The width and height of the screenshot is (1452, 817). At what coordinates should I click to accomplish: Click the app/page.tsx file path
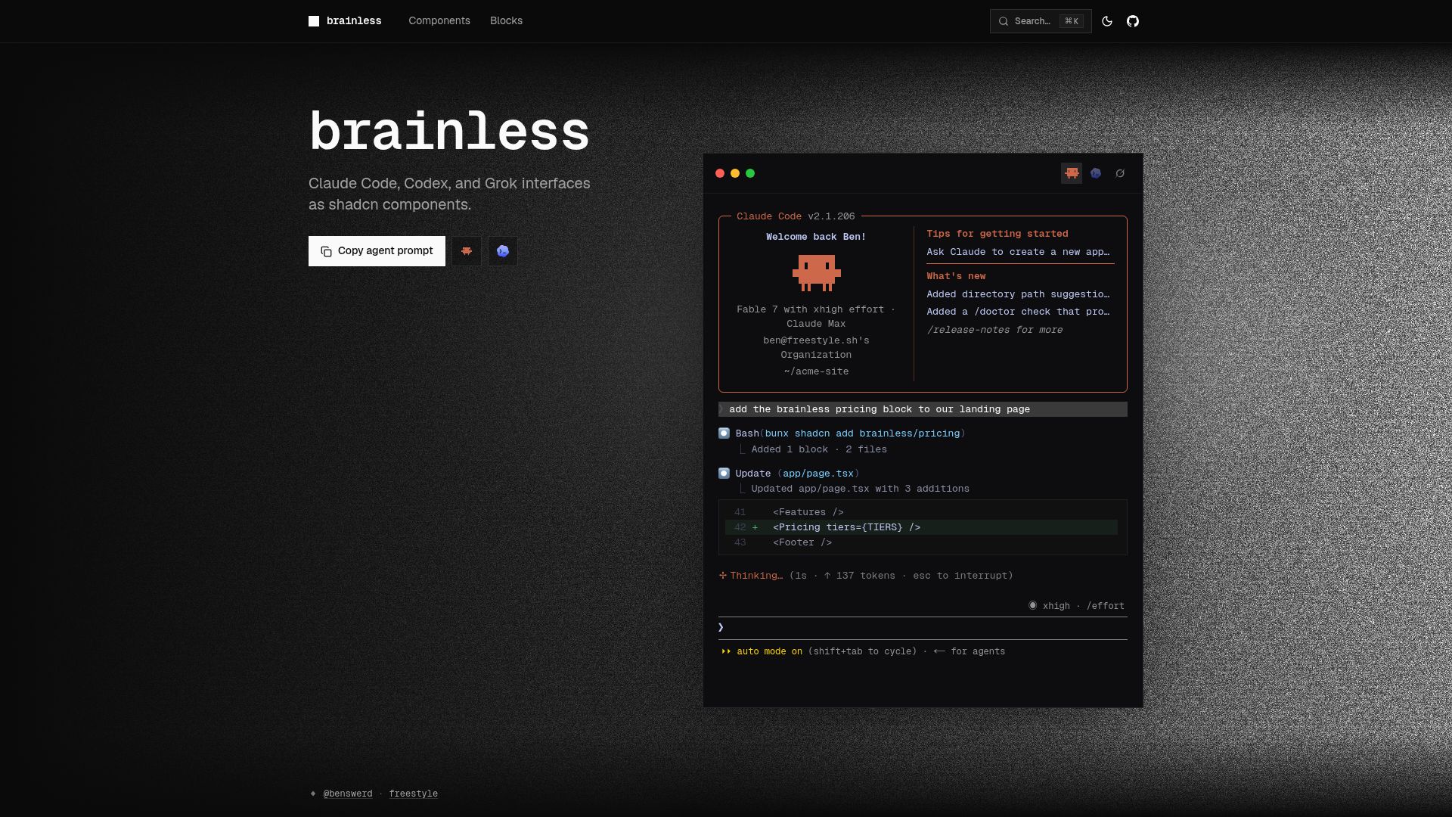click(x=818, y=474)
